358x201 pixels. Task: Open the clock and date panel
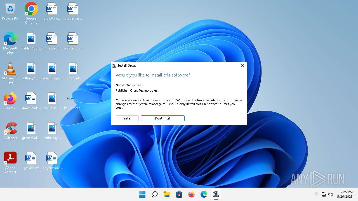(345, 194)
